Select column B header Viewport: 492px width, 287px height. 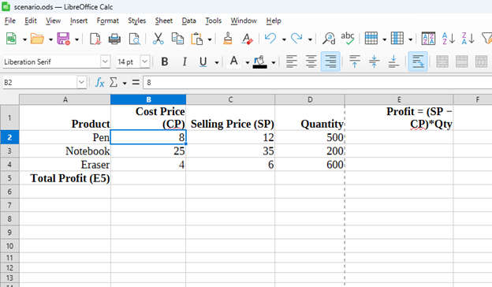148,99
